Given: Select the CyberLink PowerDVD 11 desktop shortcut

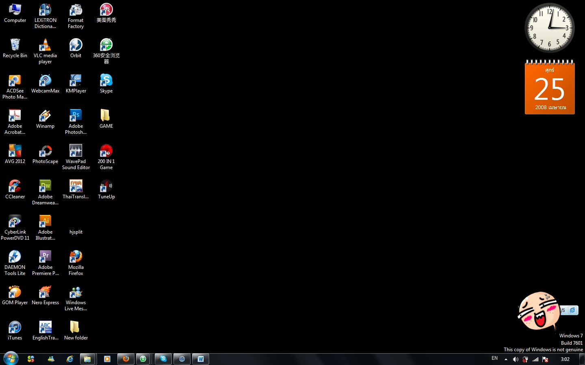Looking at the screenshot, I should tap(15, 228).
